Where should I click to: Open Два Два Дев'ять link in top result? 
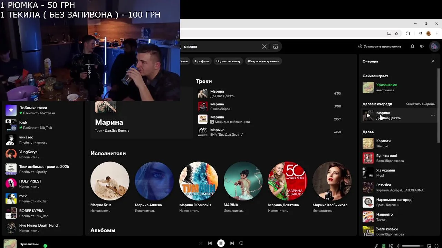click(117, 131)
